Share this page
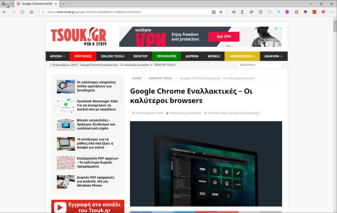 point(251,12)
